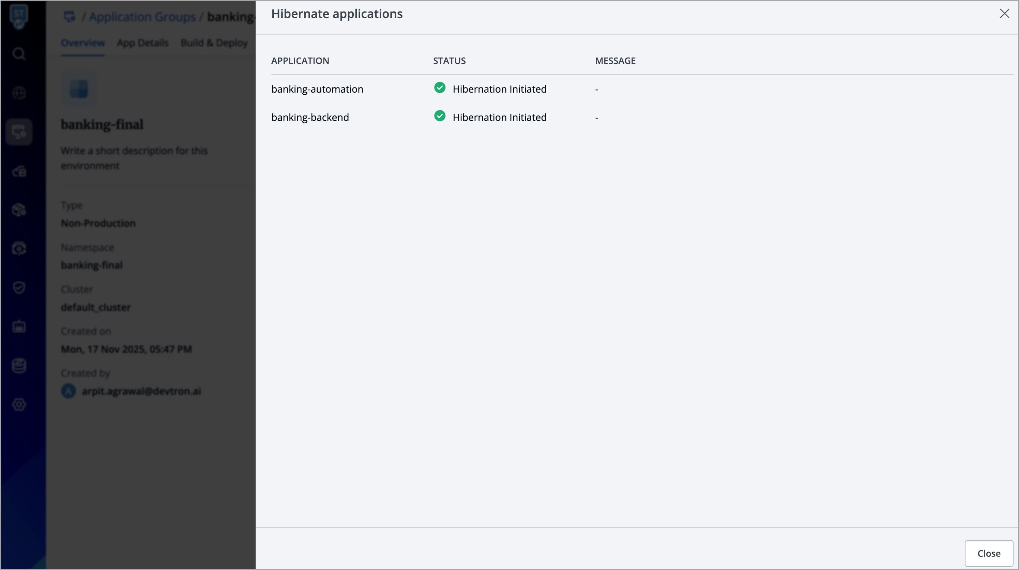The height and width of the screenshot is (570, 1019).
Task: Click the environment description placeholder text
Action: (134, 158)
